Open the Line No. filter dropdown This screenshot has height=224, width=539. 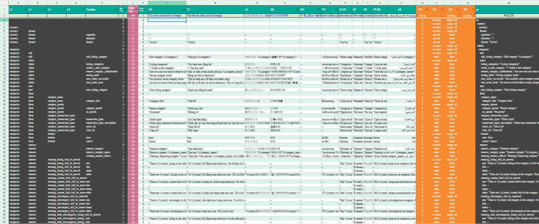click(136, 10)
